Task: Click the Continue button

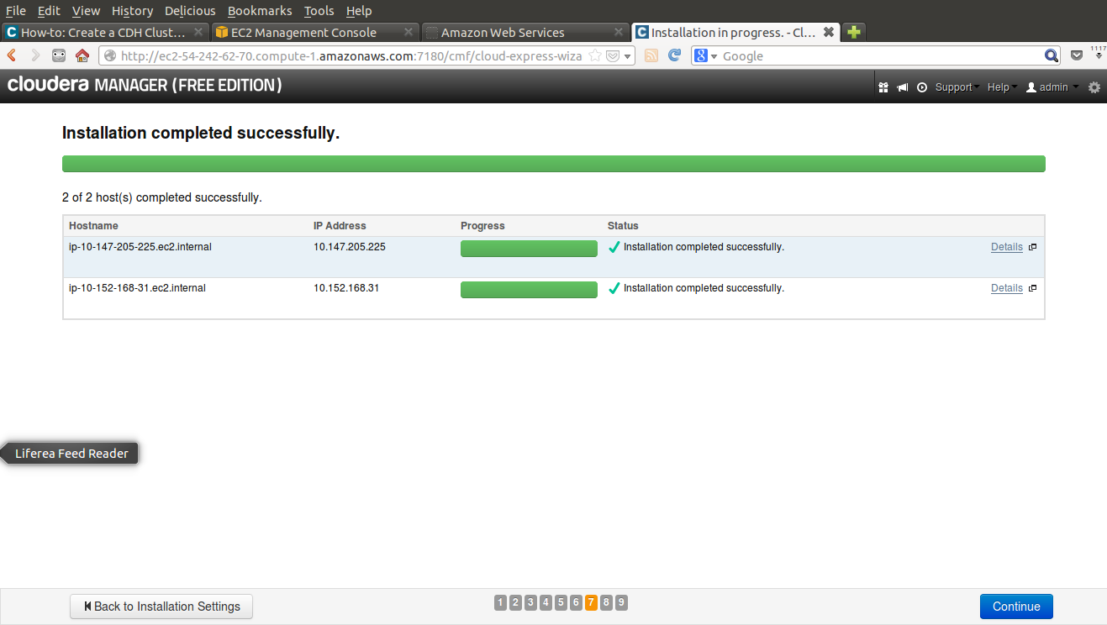Action: pos(1016,607)
